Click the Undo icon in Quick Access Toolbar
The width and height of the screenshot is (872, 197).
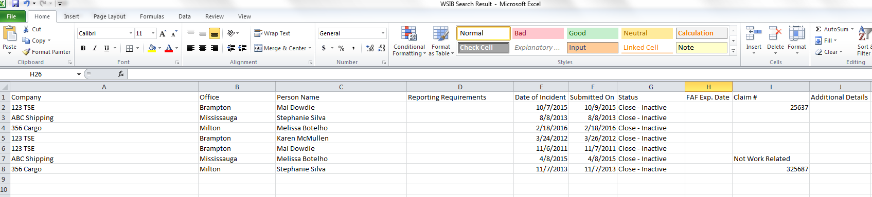tap(26, 4)
